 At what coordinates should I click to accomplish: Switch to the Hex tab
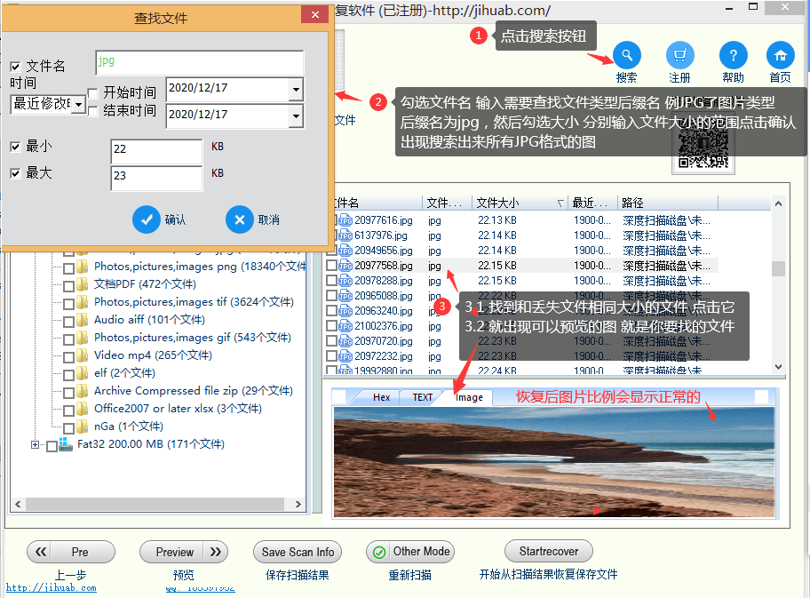[380, 397]
